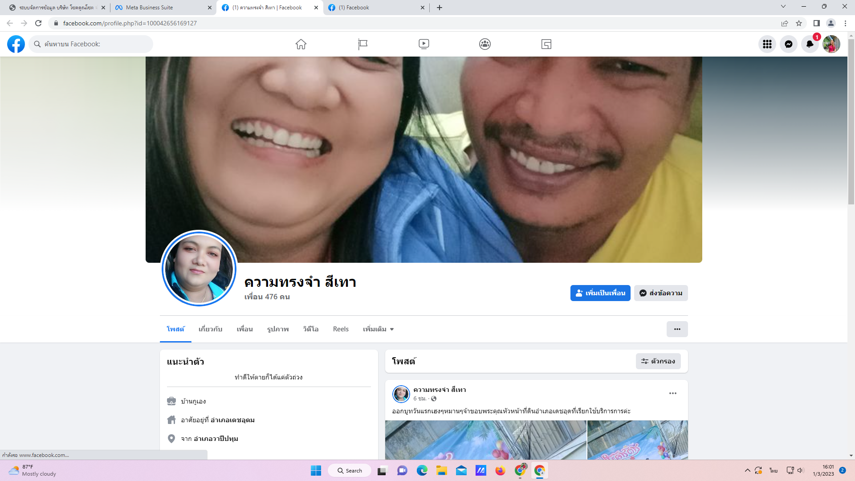The image size is (855, 481).
Task: Open the post's three-dots options menu
Action: (x=672, y=393)
